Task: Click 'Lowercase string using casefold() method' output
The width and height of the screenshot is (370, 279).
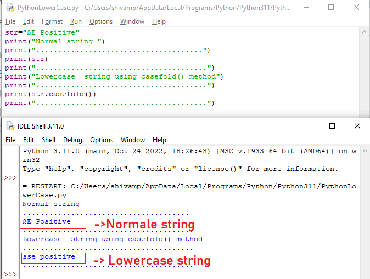Action: (x=113, y=239)
